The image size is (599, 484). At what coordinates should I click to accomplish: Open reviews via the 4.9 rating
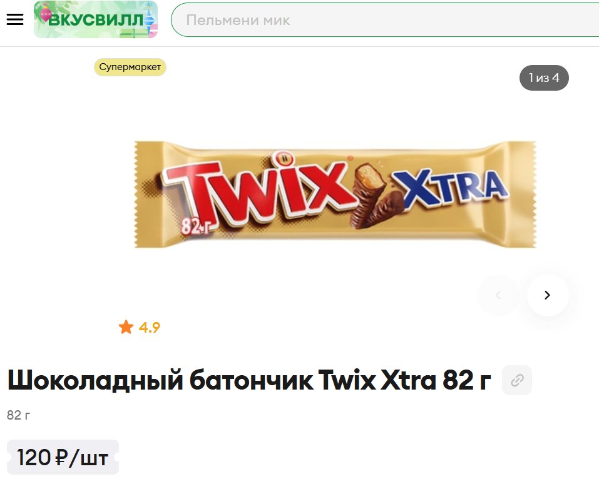(150, 328)
